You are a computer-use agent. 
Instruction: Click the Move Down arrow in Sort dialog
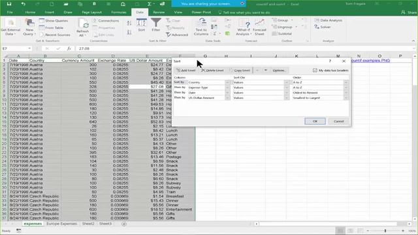coord(266,70)
